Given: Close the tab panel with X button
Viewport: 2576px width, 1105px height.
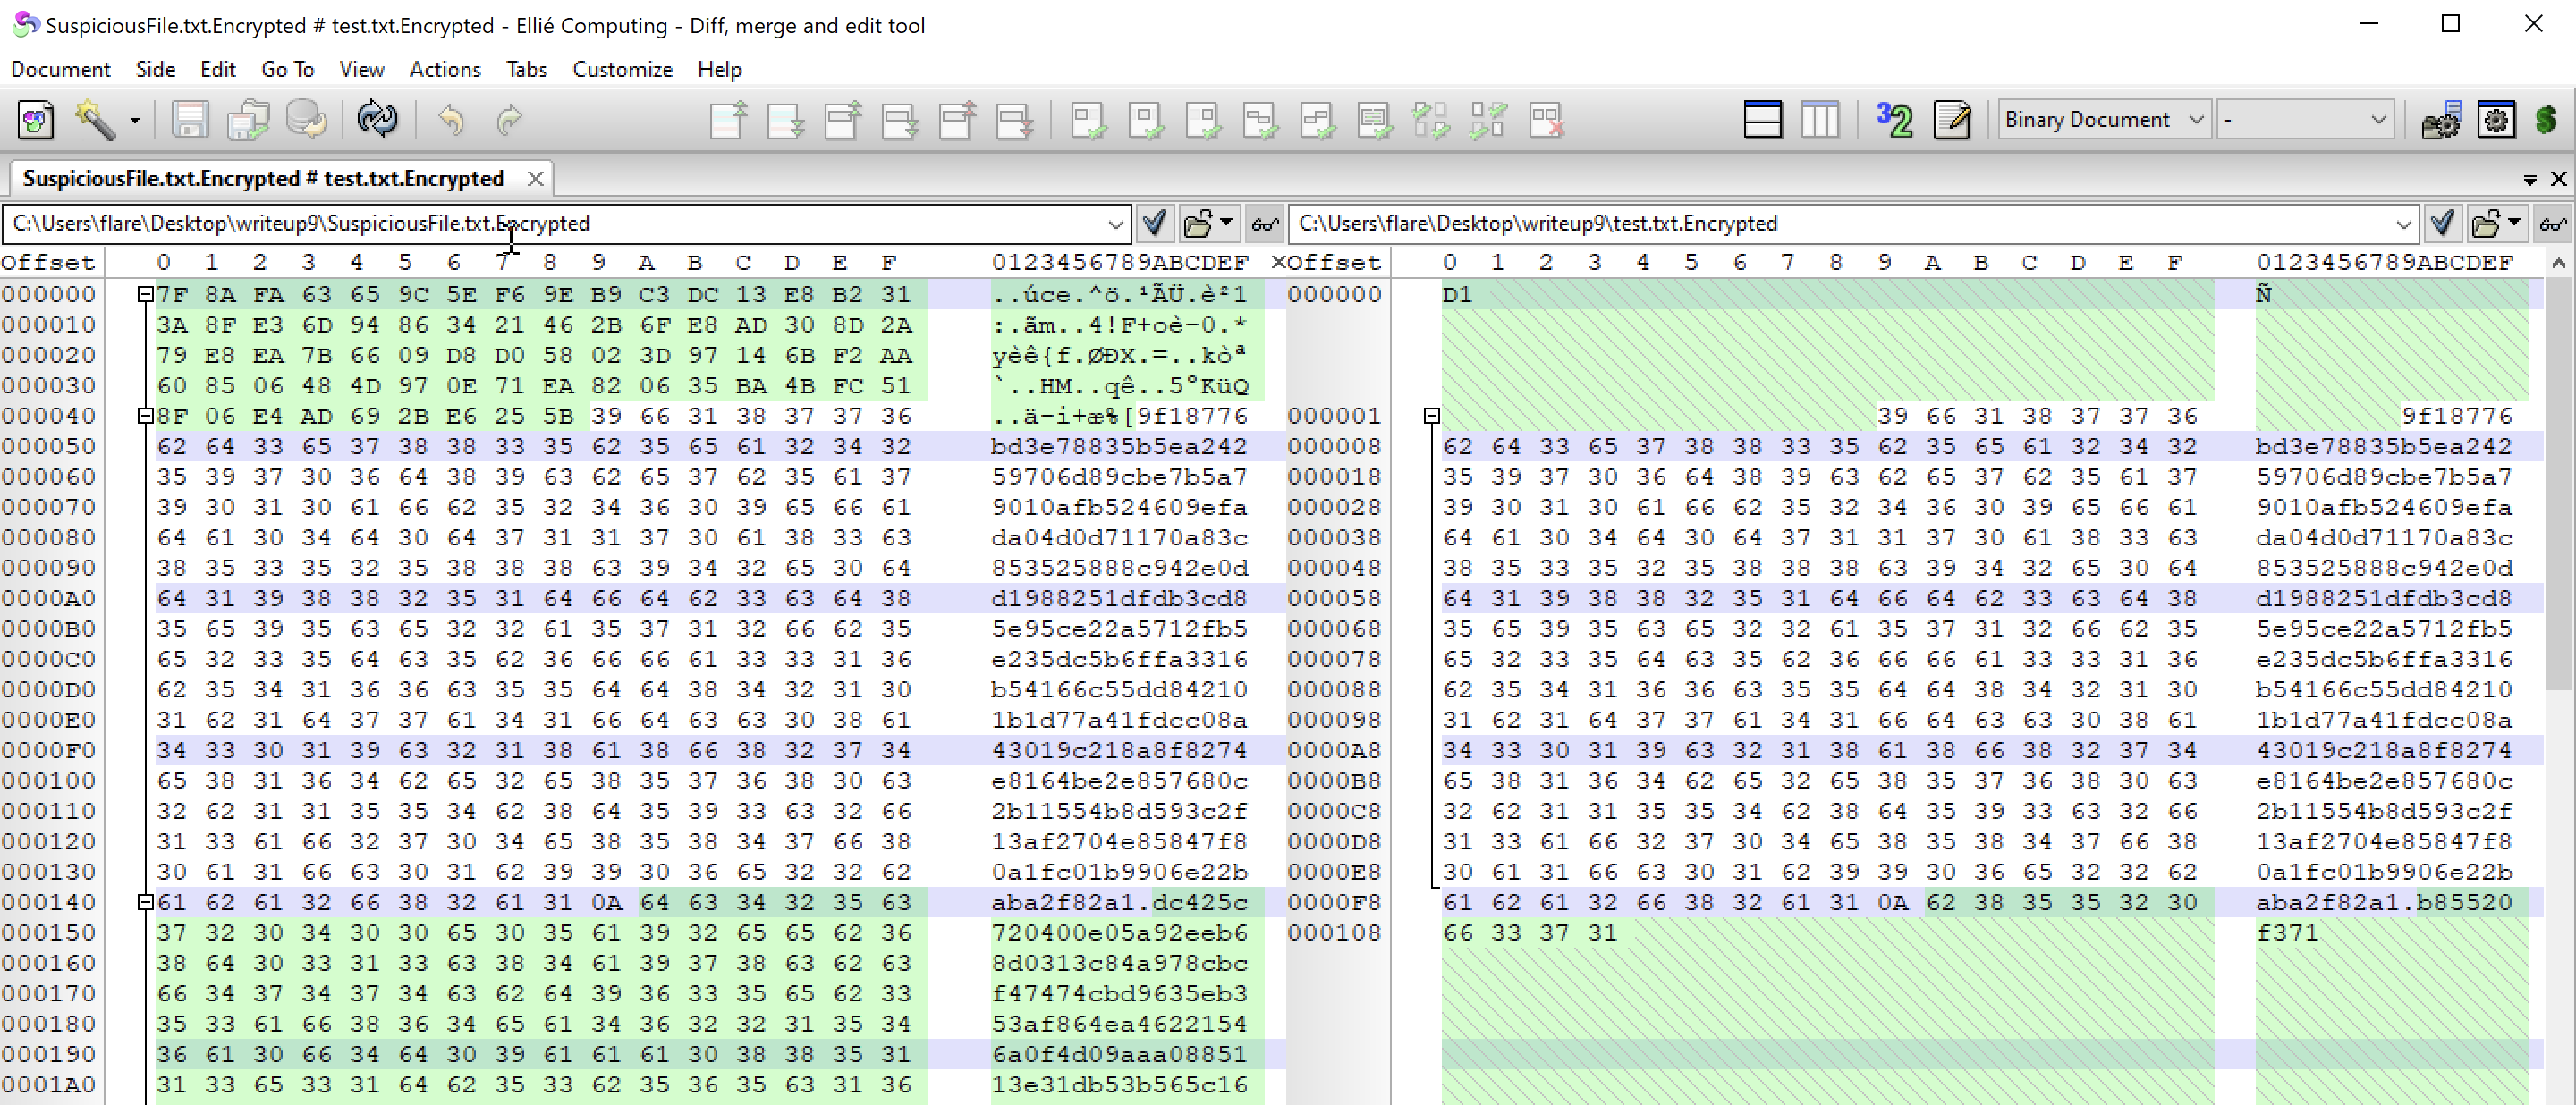Looking at the screenshot, I should [2558, 179].
